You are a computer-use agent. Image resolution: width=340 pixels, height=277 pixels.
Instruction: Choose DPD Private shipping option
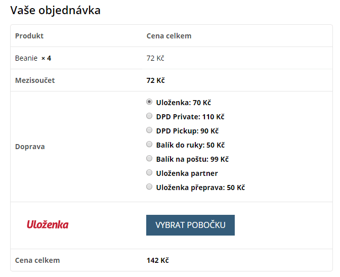point(149,116)
